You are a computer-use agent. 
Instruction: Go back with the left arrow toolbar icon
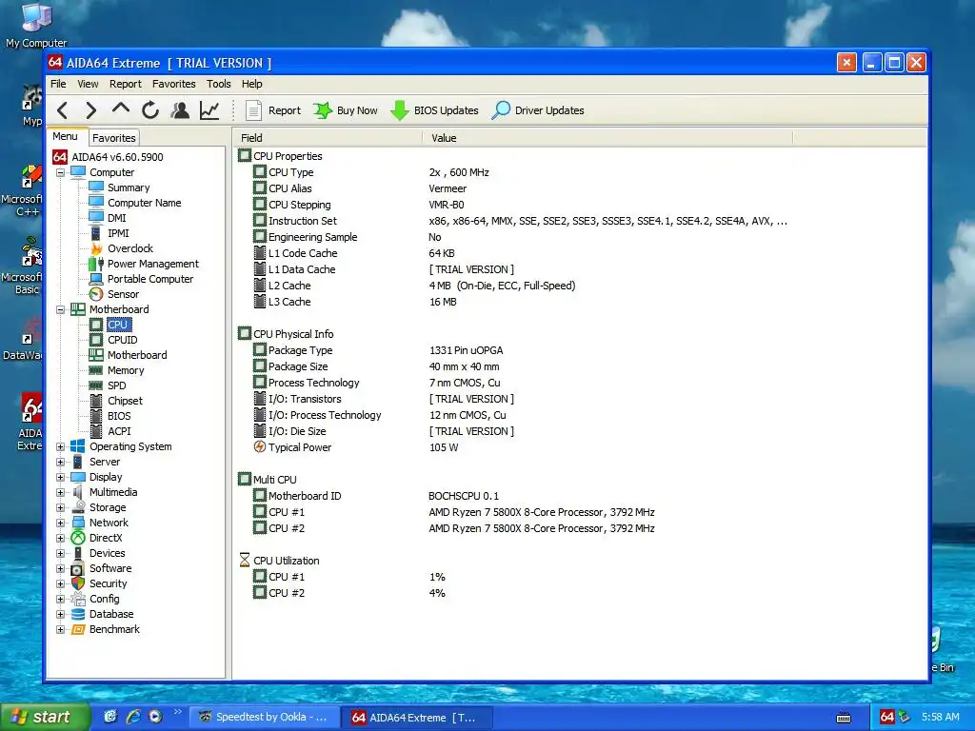(62, 110)
